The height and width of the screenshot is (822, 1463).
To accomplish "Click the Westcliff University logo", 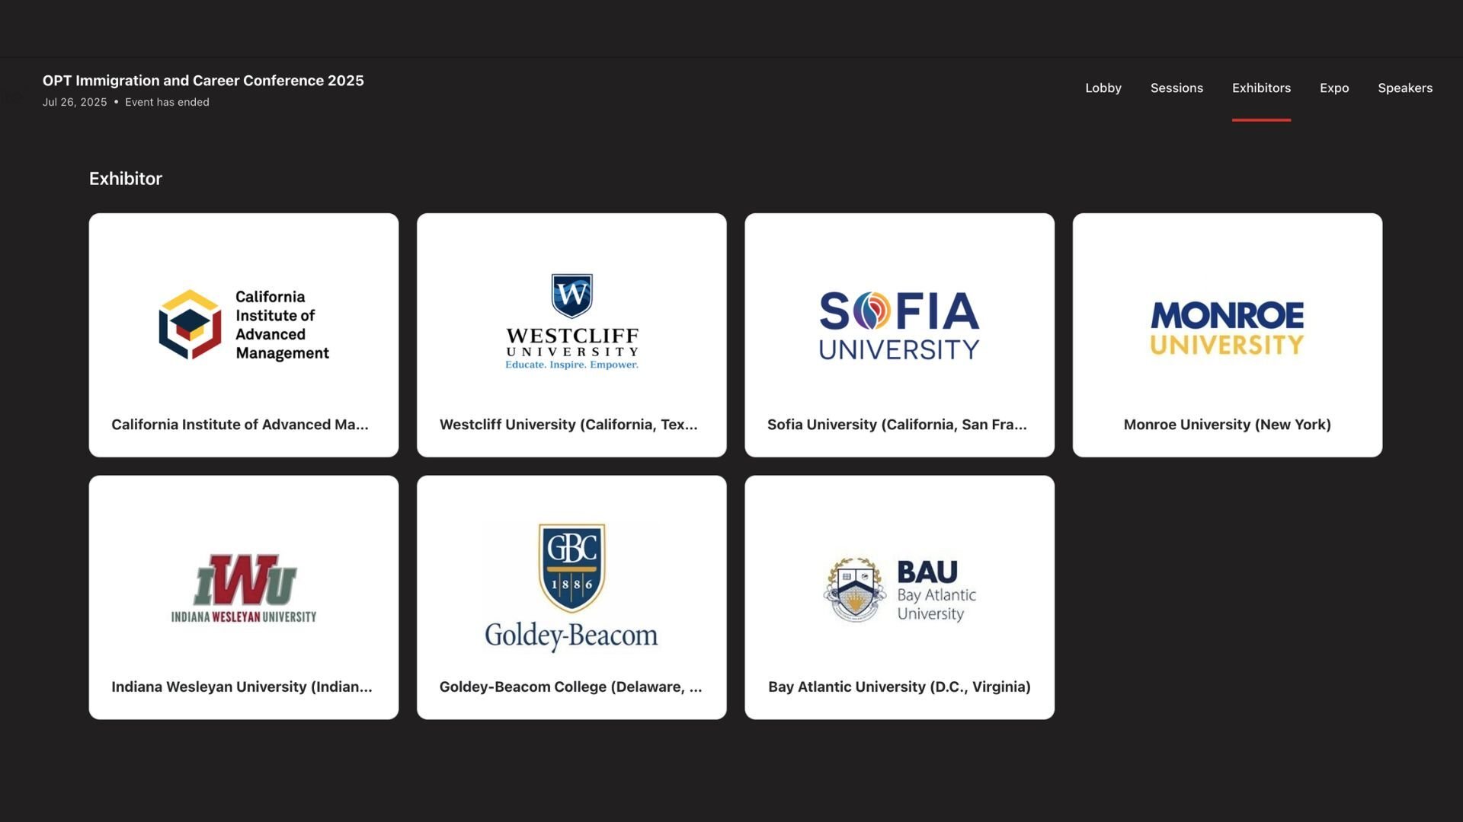I will (x=571, y=322).
